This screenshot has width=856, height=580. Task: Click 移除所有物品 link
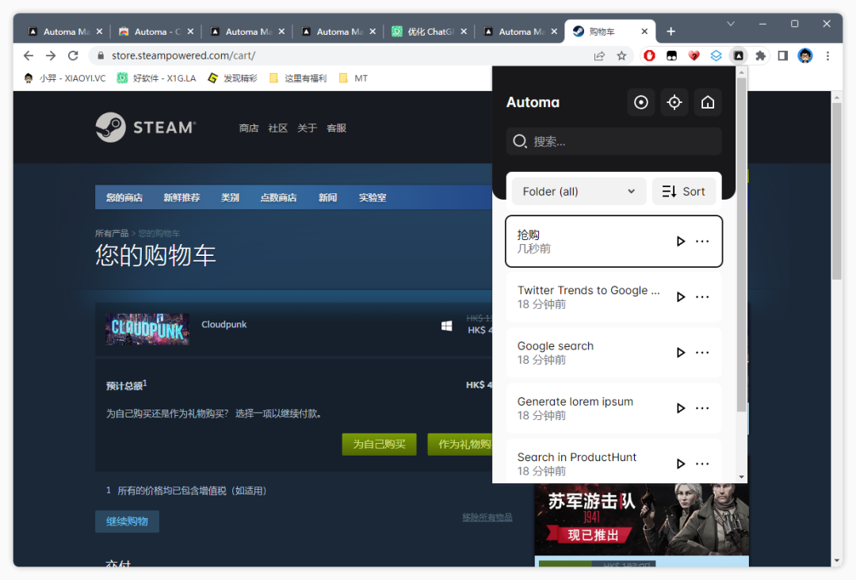tap(487, 517)
